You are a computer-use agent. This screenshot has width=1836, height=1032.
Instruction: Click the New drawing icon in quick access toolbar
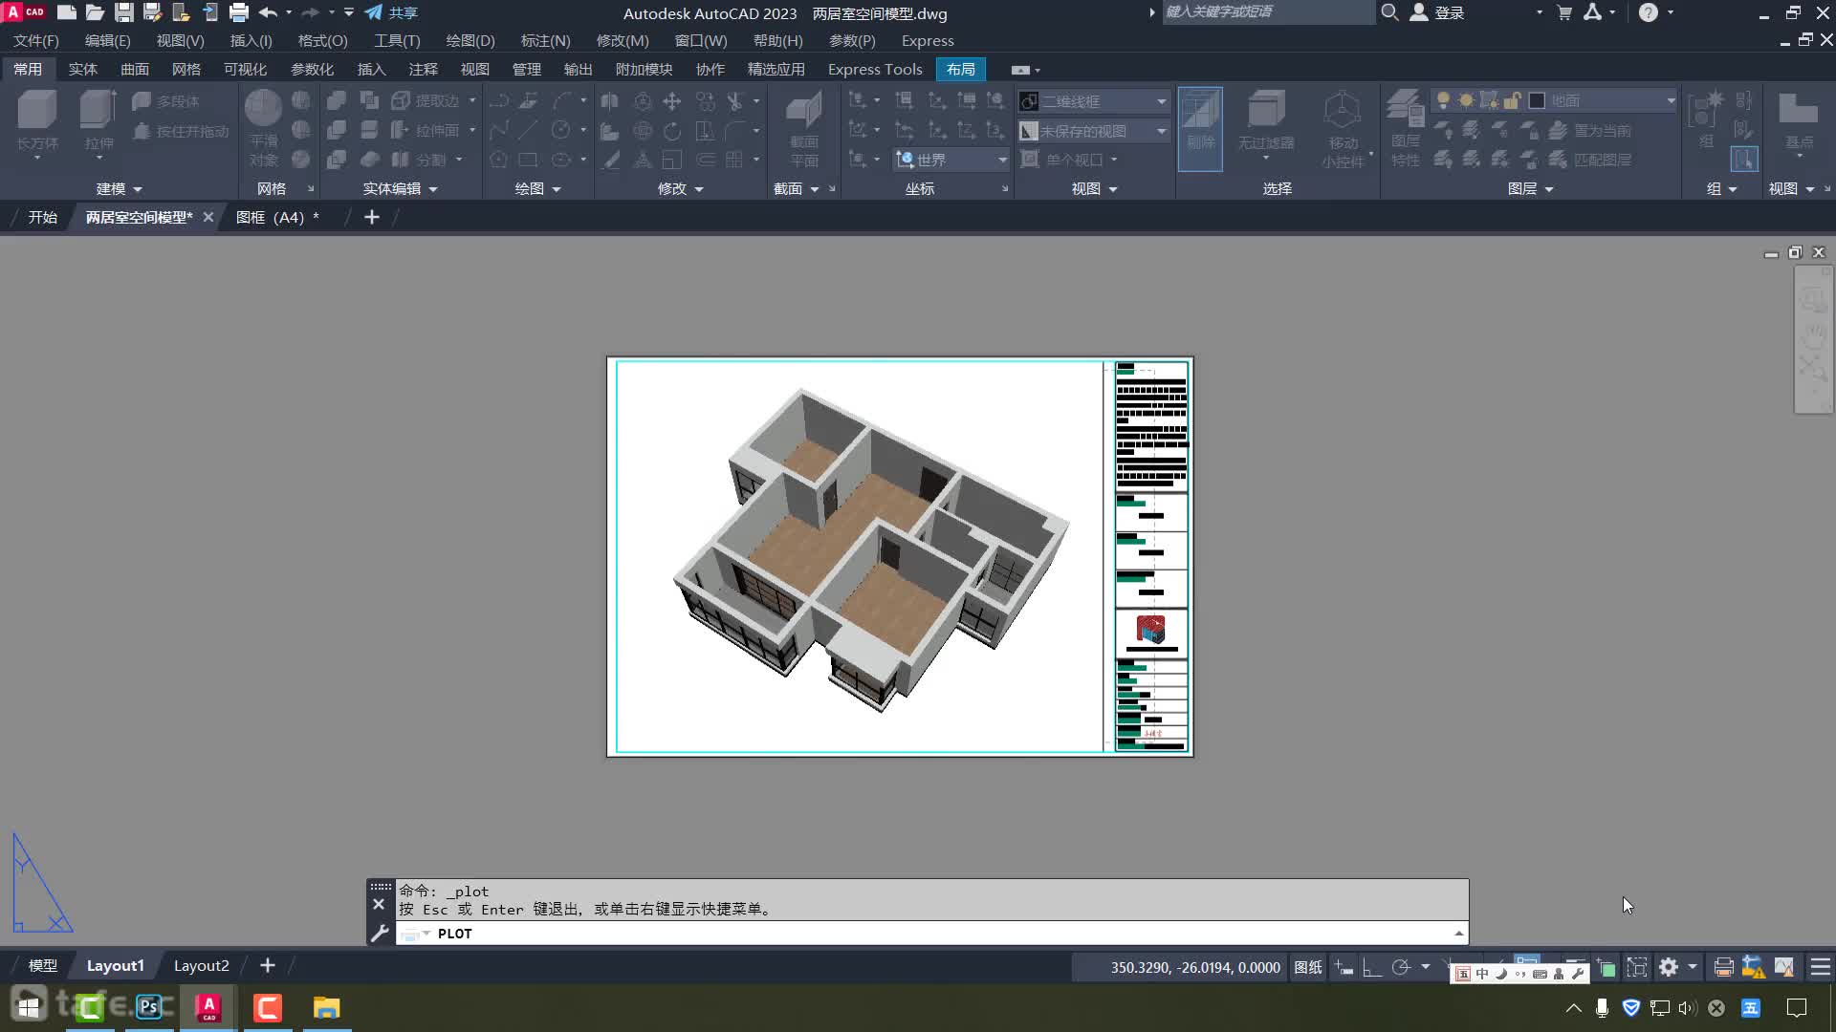tap(66, 12)
